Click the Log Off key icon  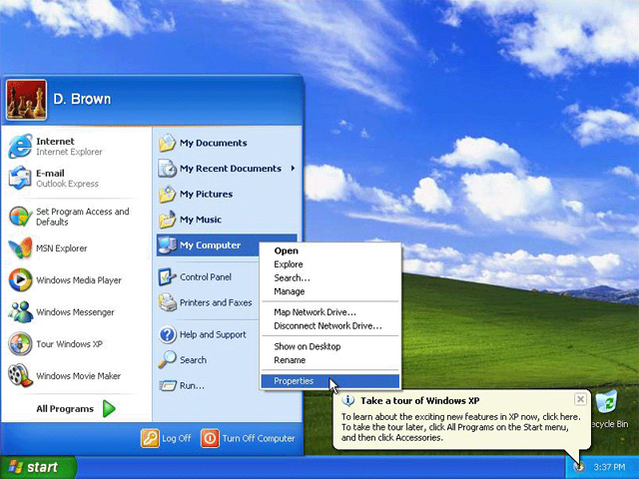point(150,438)
